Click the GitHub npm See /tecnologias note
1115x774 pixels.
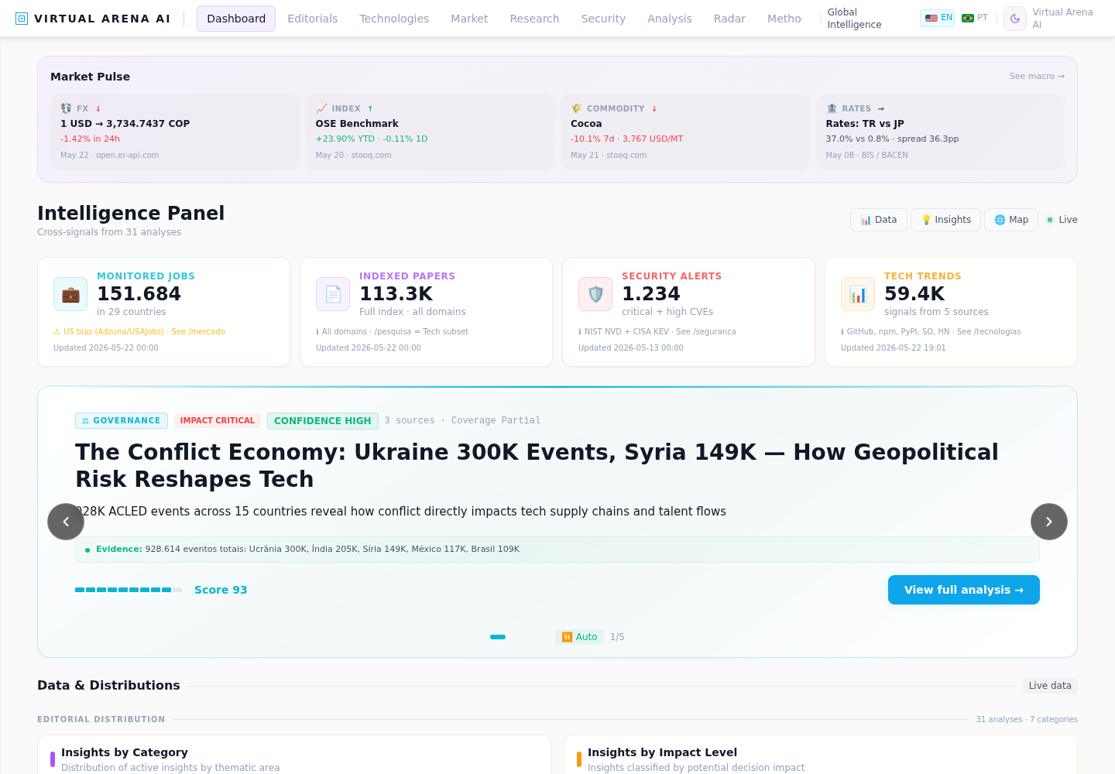[x=931, y=331]
